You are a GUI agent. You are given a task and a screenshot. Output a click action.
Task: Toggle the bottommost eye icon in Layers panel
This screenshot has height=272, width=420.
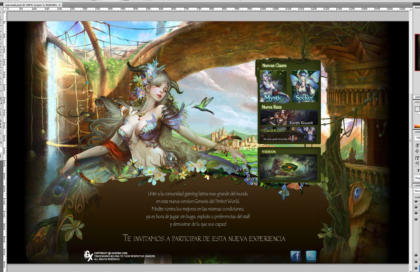pos(416,268)
